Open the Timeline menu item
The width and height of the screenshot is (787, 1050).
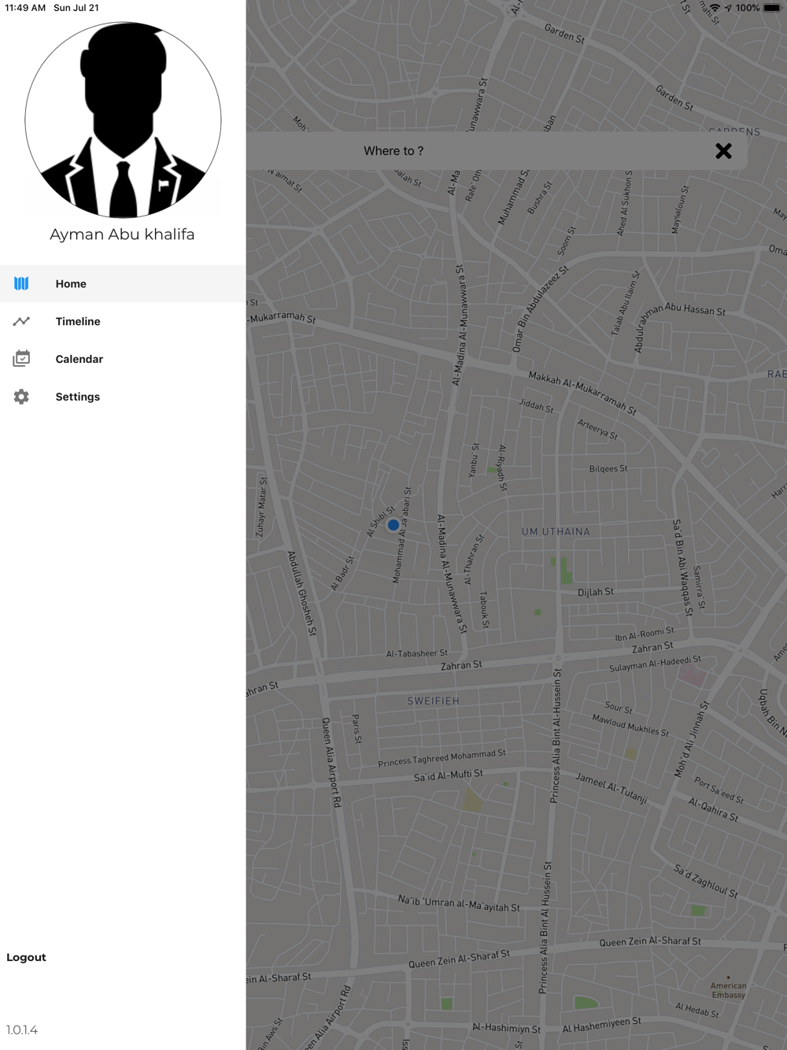point(123,321)
